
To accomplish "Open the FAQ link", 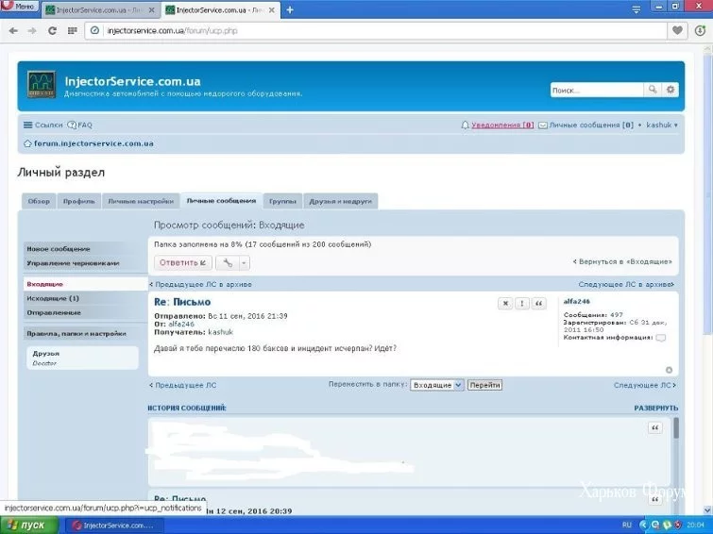I will tap(80, 125).
